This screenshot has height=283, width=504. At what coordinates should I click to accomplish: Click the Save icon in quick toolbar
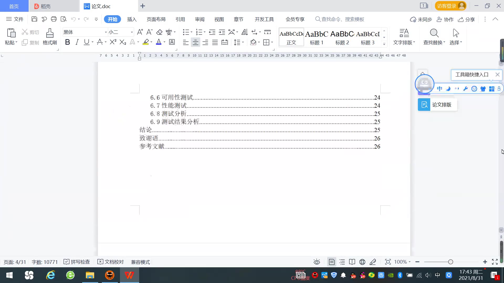34,19
